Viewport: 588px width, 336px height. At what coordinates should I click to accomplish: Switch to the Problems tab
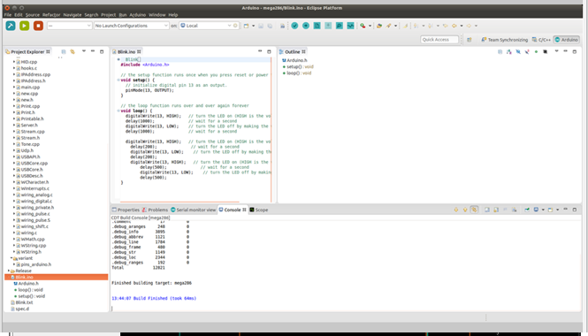coord(155,210)
